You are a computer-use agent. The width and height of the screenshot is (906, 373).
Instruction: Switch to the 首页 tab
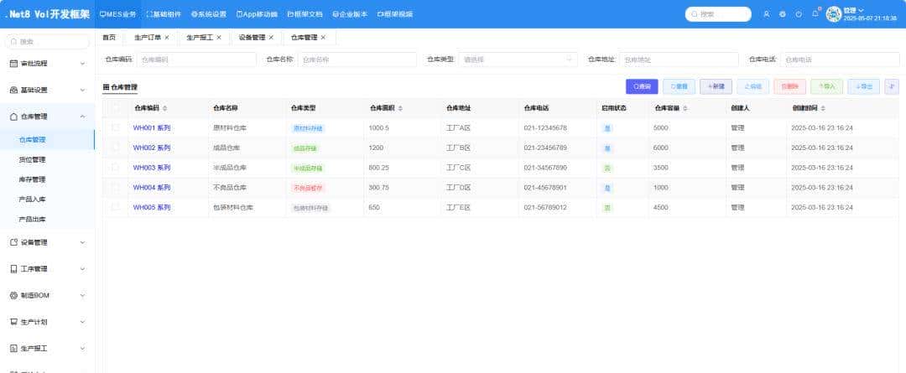click(109, 38)
